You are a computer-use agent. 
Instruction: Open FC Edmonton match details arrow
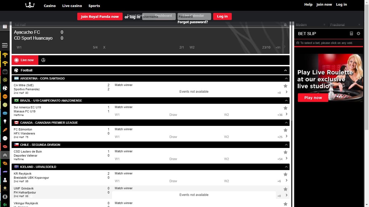pos(287,136)
